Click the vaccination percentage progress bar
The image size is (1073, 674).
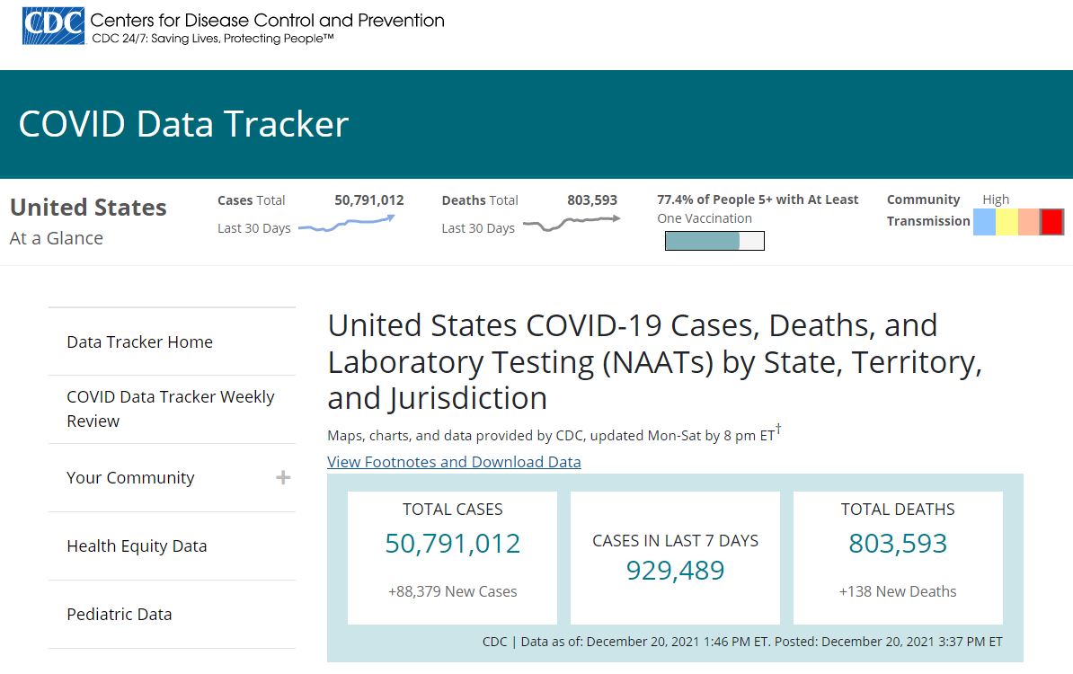tap(714, 241)
